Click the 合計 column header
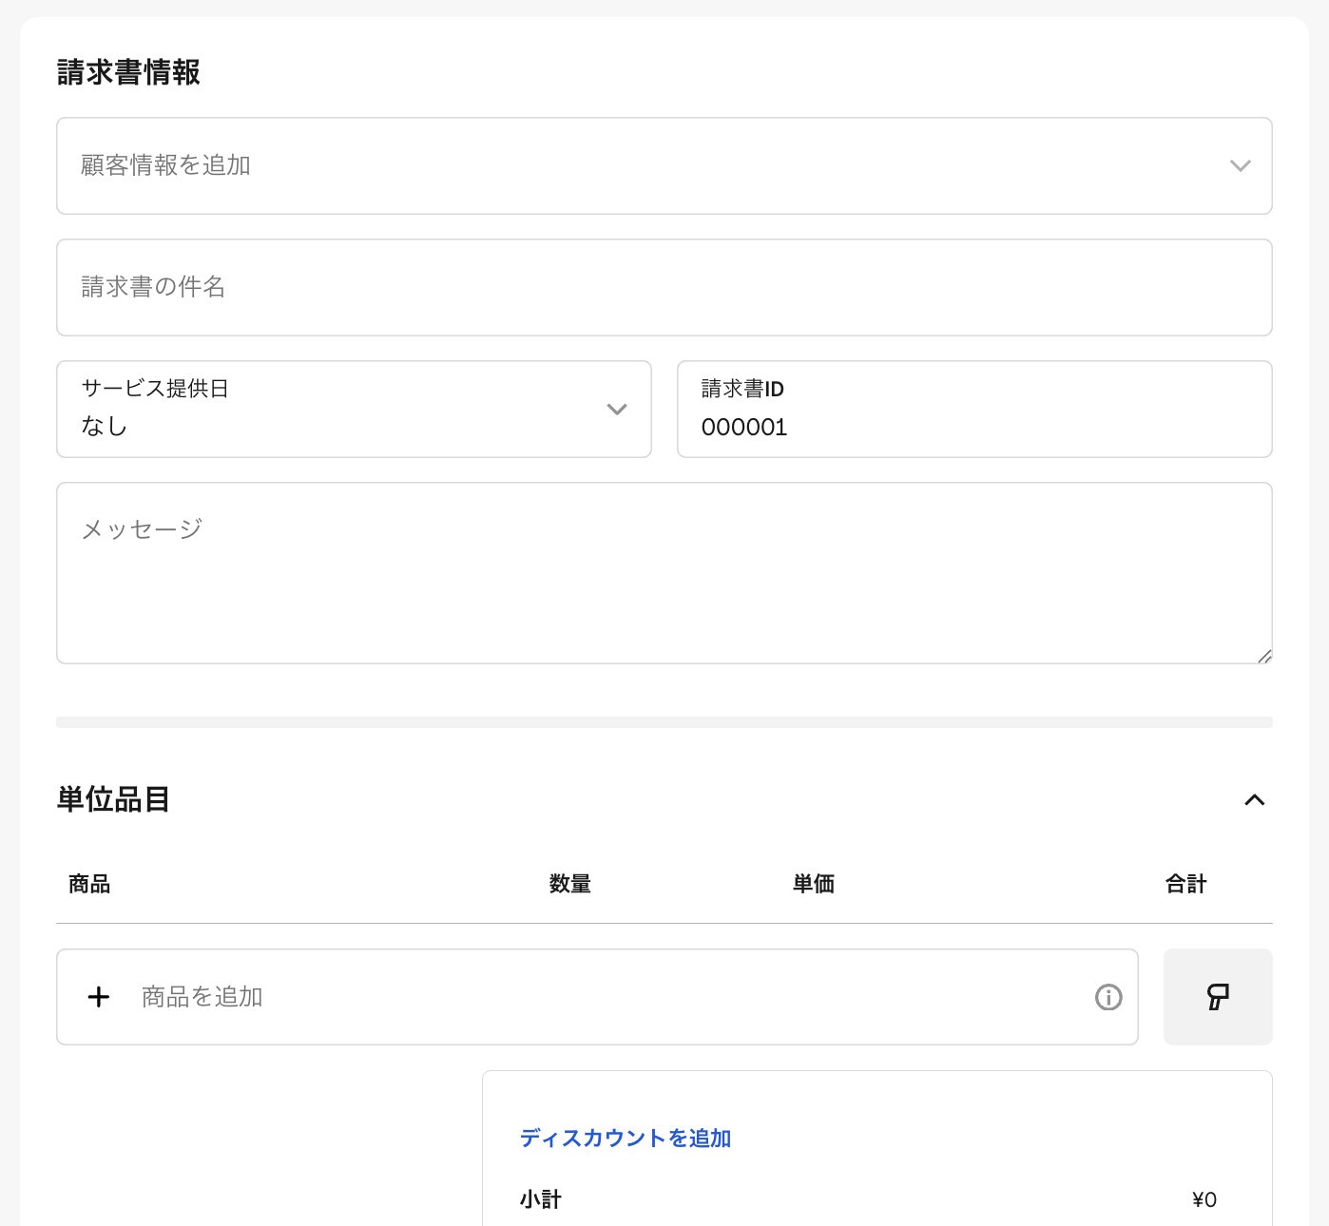 coord(1186,884)
